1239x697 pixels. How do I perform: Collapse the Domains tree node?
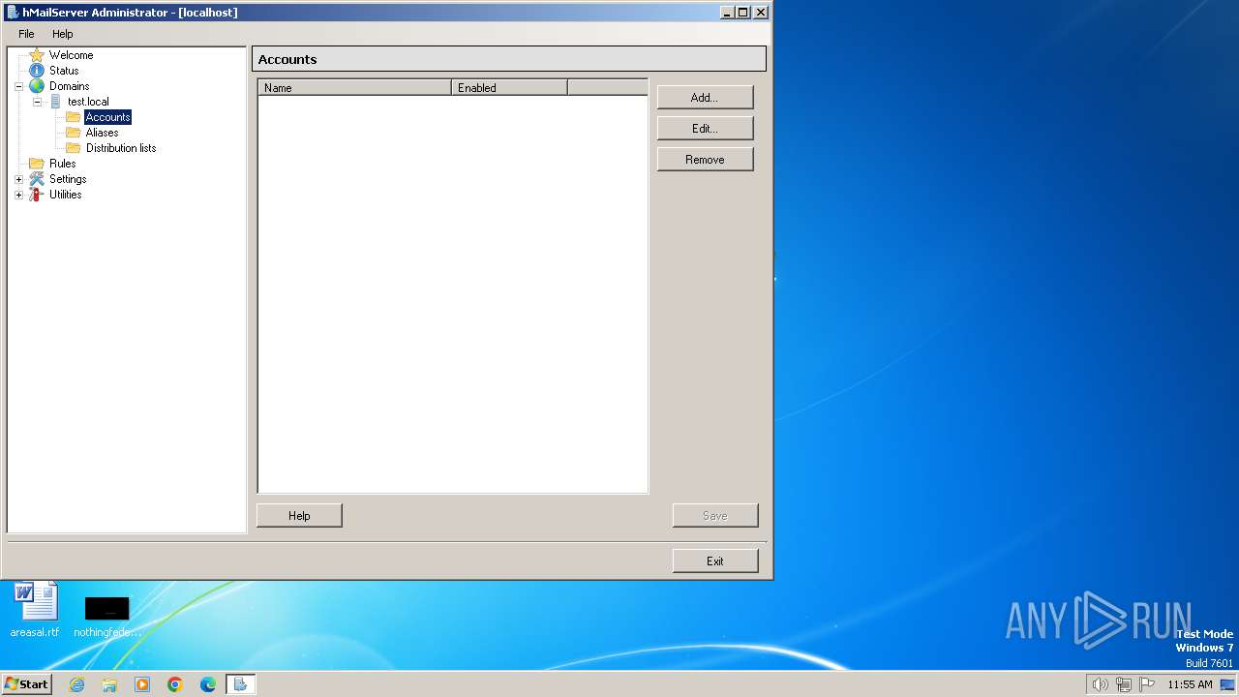click(18, 86)
